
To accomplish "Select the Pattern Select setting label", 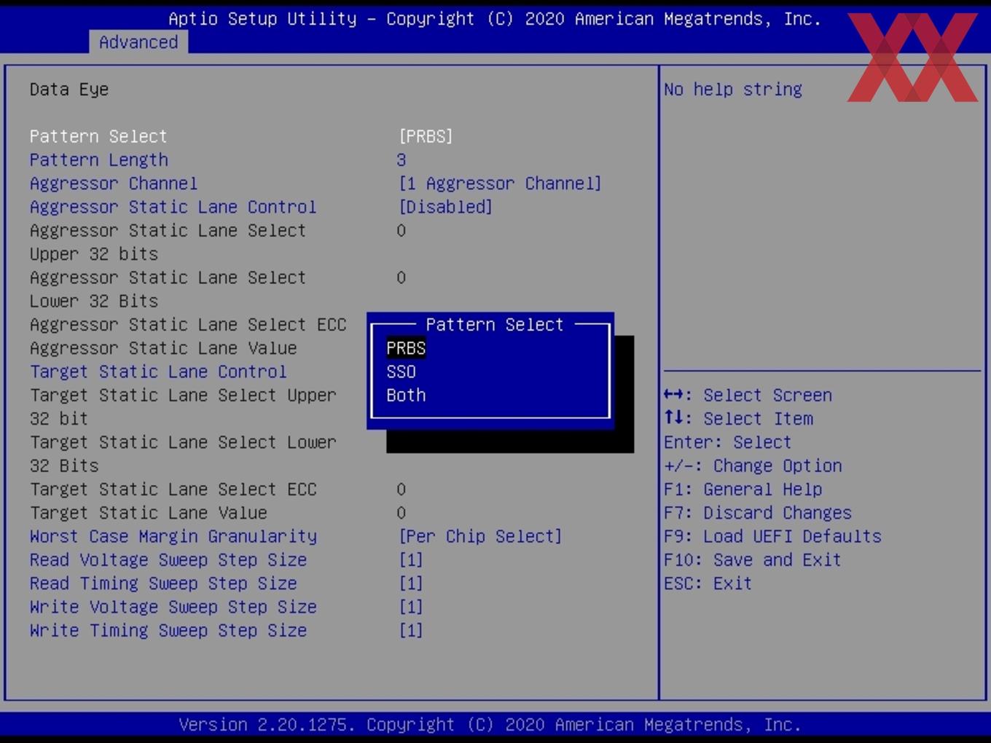I will [x=98, y=136].
